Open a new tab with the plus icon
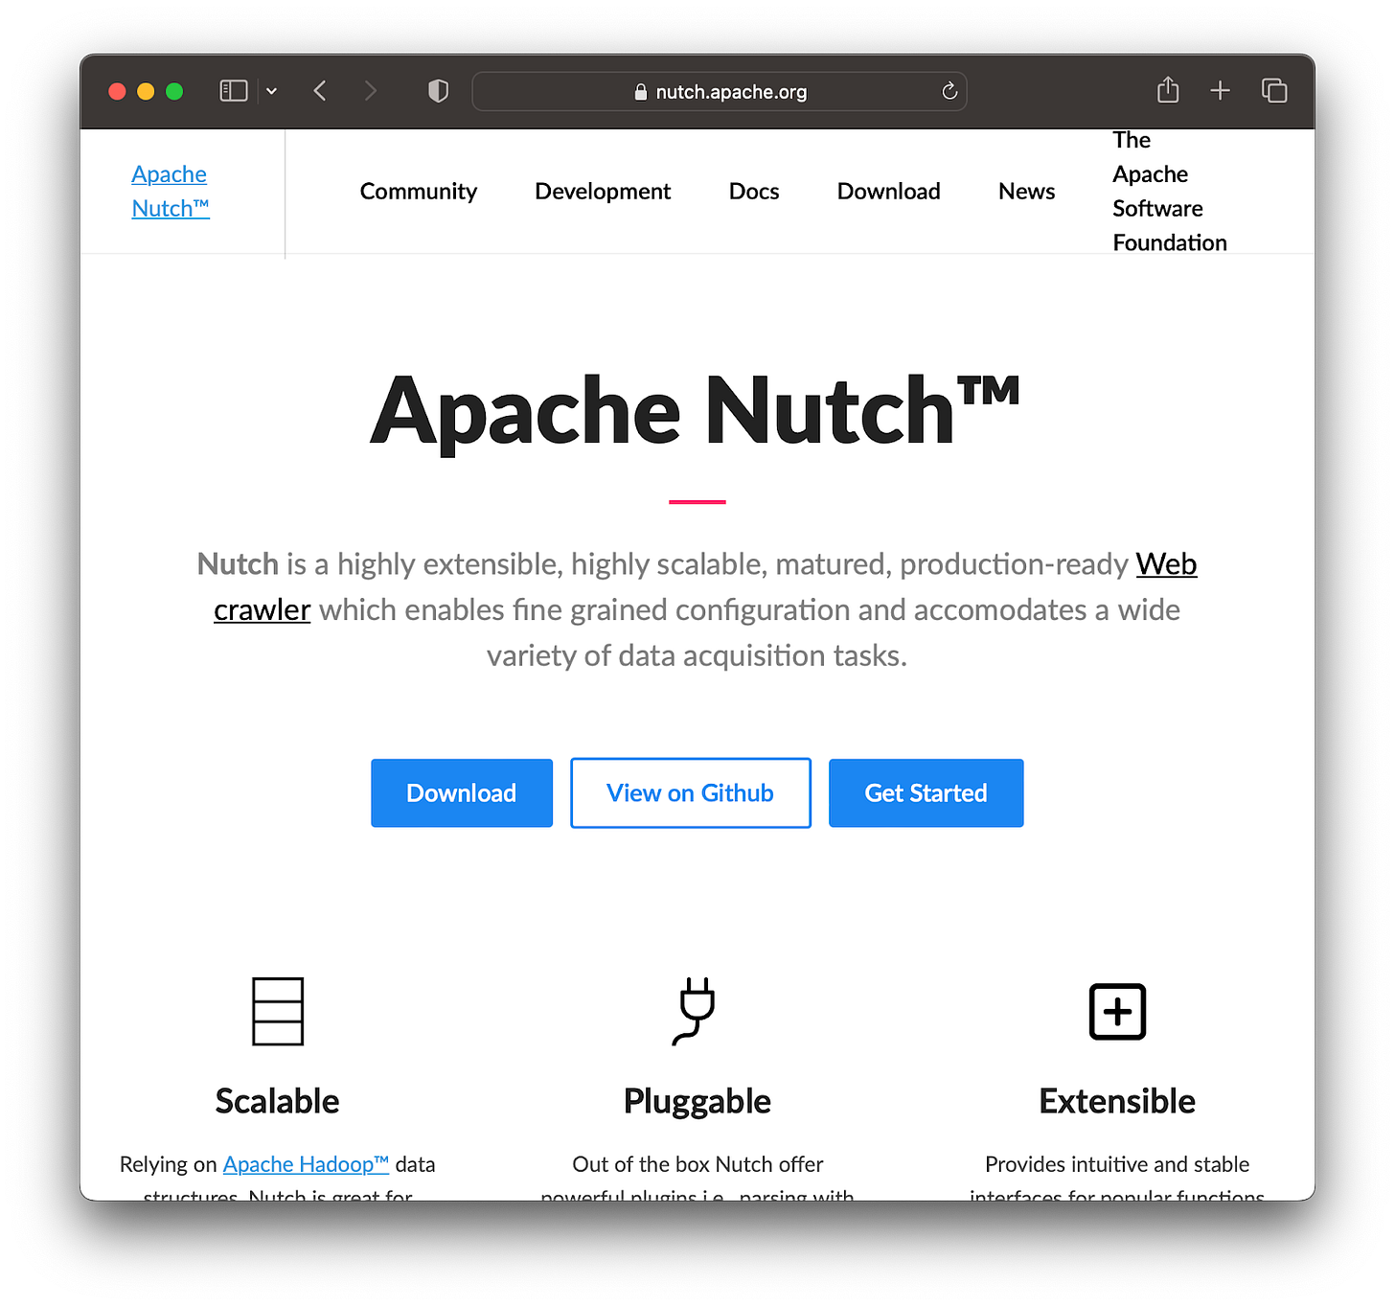The height and width of the screenshot is (1306, 1395). [1220, 91]
